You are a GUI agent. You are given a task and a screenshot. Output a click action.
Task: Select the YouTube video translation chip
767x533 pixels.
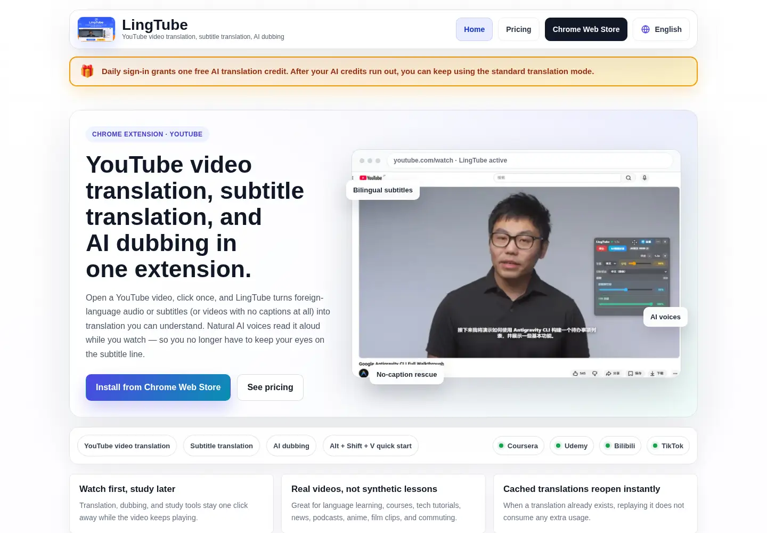(127, 446)
